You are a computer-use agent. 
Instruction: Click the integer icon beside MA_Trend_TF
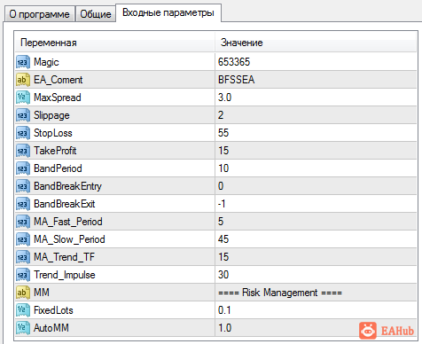pos(23,257)
